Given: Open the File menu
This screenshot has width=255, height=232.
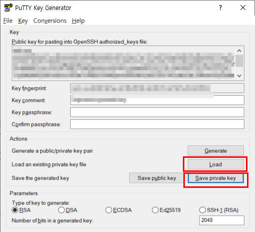Looking at the screenshot, I should click(x=8, y=21).
